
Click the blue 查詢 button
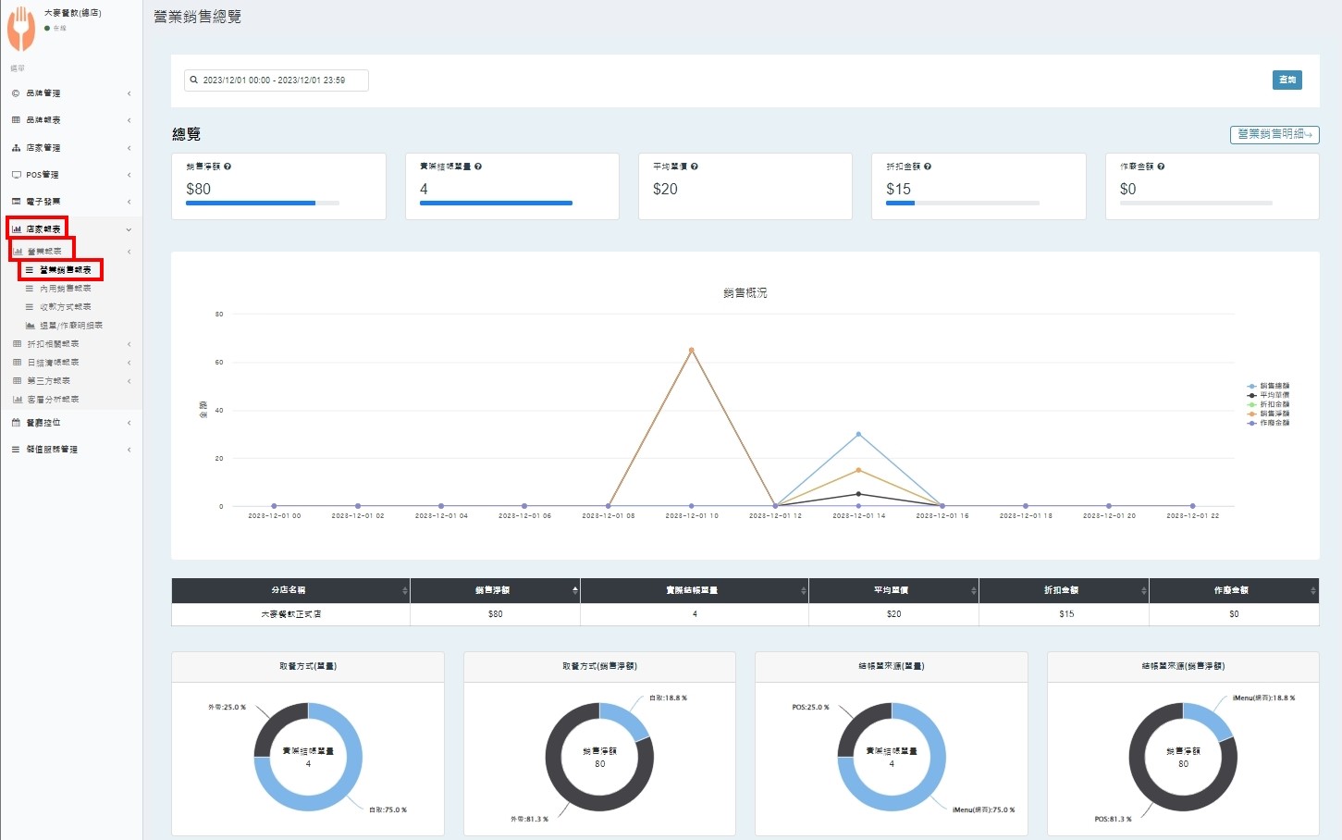[1287, 80]
